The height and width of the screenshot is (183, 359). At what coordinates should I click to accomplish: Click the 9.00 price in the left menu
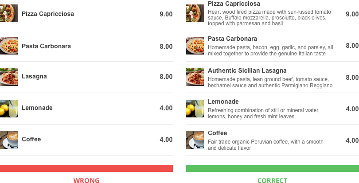166,14
